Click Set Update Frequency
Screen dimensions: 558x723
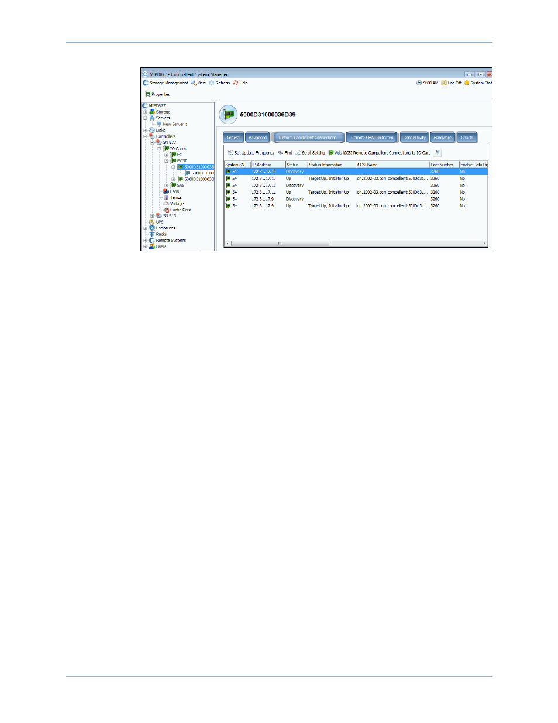pyautogui.click(x=251, y=153)
